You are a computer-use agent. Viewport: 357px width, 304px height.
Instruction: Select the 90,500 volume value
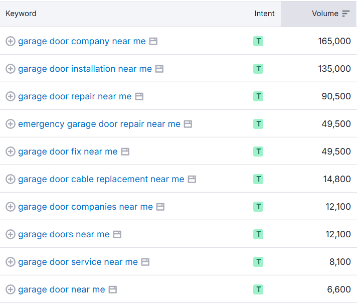336,96
